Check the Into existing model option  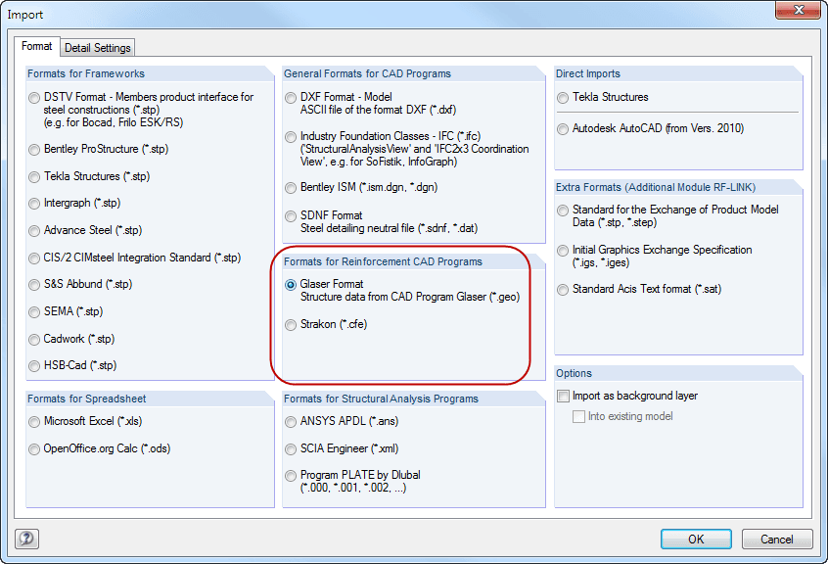click(577, 415)
